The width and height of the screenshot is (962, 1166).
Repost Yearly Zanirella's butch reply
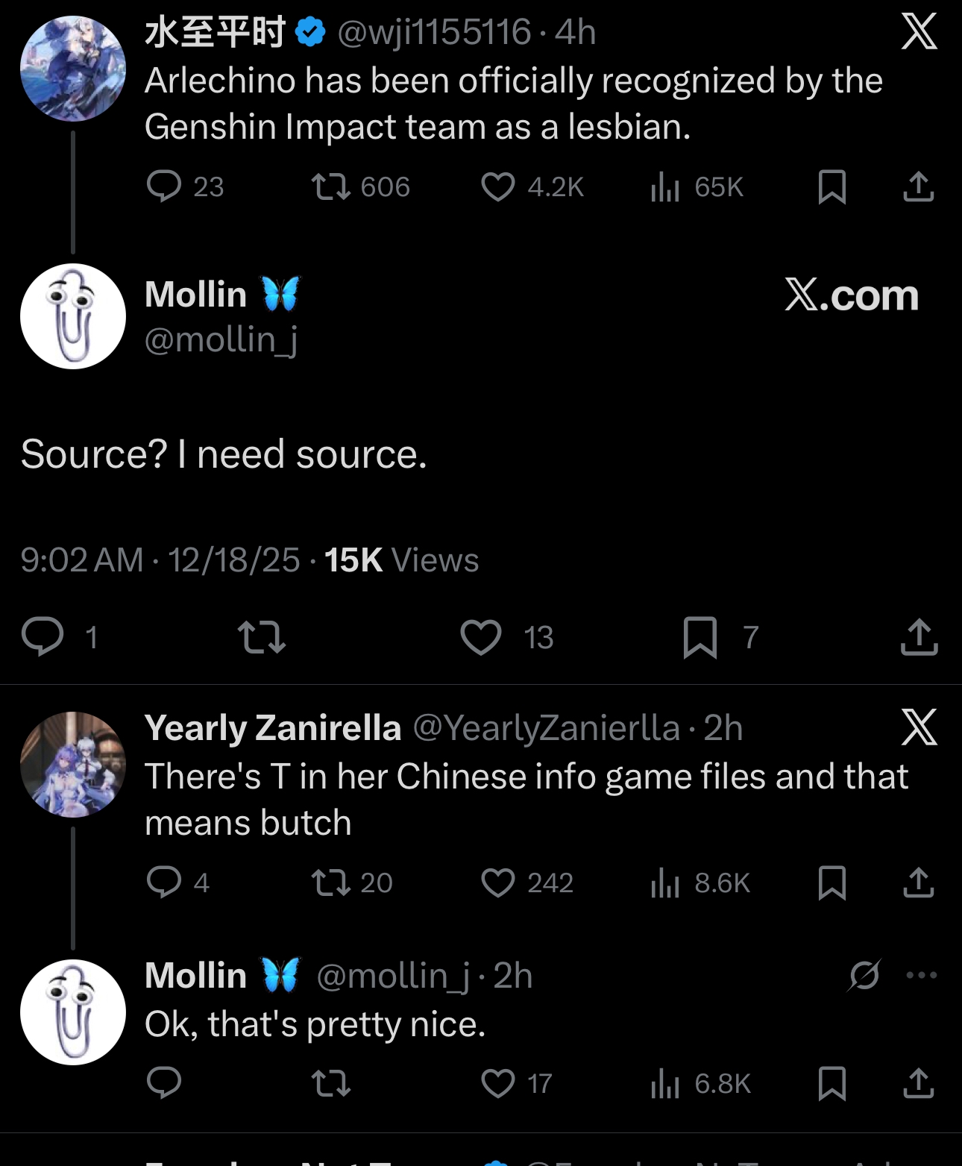(331, 883)
